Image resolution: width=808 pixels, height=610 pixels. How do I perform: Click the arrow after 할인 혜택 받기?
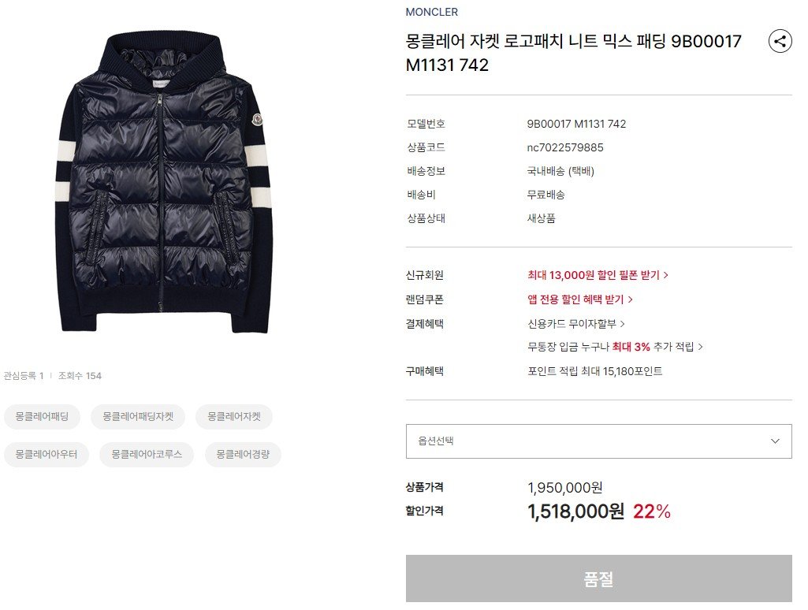(630, 299)
